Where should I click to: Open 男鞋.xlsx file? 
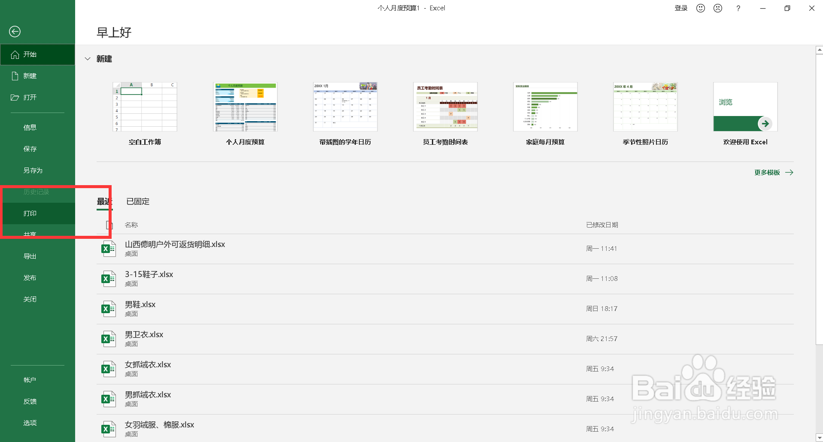(x=445, y=309)
